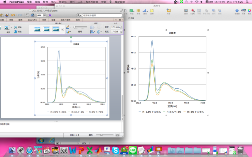Open the 工具 menu in the menu bar
The height and width of the screenshot is (157, 252).
point(80,2)
